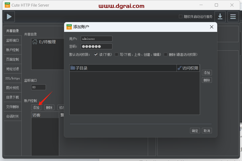
Task: Click the partly hidden 修改 button
Action: coord(61,108)
